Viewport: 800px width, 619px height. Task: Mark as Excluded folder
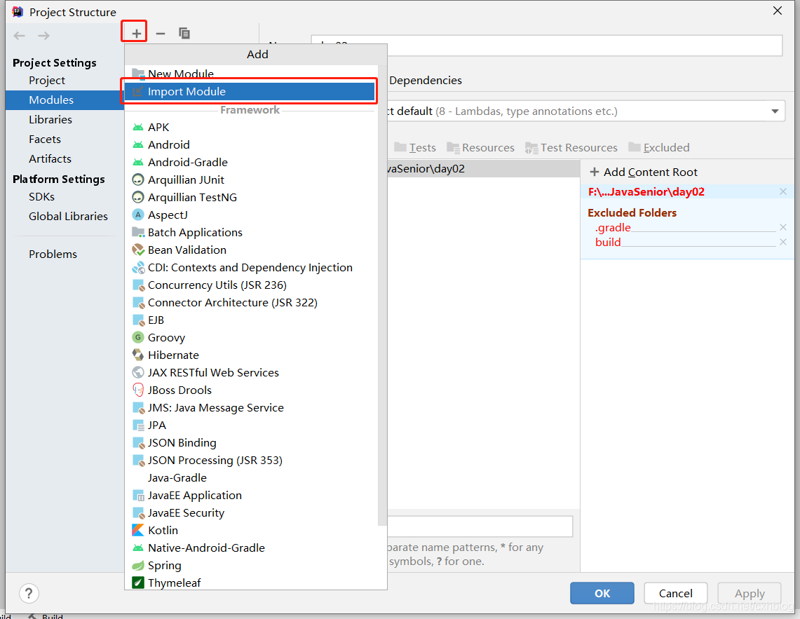click(x=658, y=147)
